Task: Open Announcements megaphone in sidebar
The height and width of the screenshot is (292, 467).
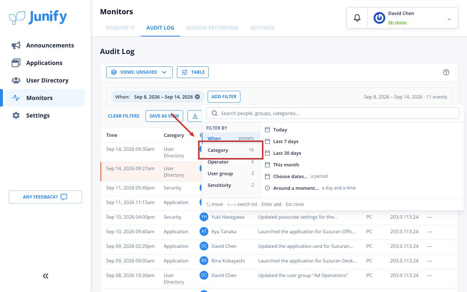Action: (x=45, y=45)
